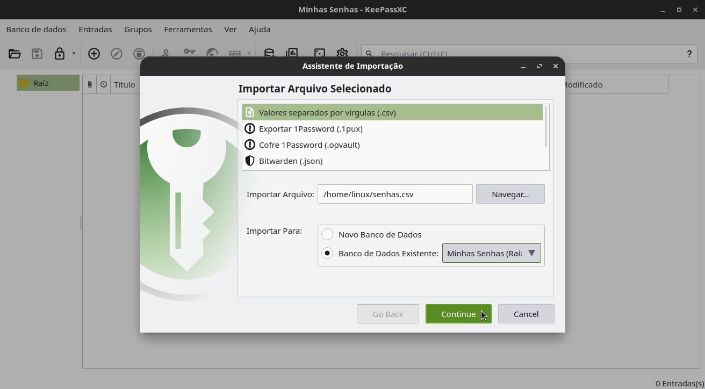This screenshot has width=705, height=389.
Task: Click the 0 Entradas(s) status text
Action: click(x=680, y=384)
